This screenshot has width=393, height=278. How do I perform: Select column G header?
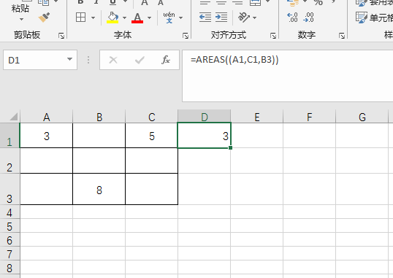pyautogui.click(x=362, y=117)
